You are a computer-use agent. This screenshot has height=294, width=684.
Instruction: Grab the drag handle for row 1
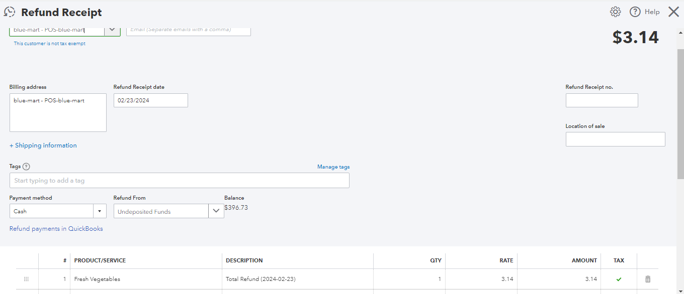click(27, 279)
